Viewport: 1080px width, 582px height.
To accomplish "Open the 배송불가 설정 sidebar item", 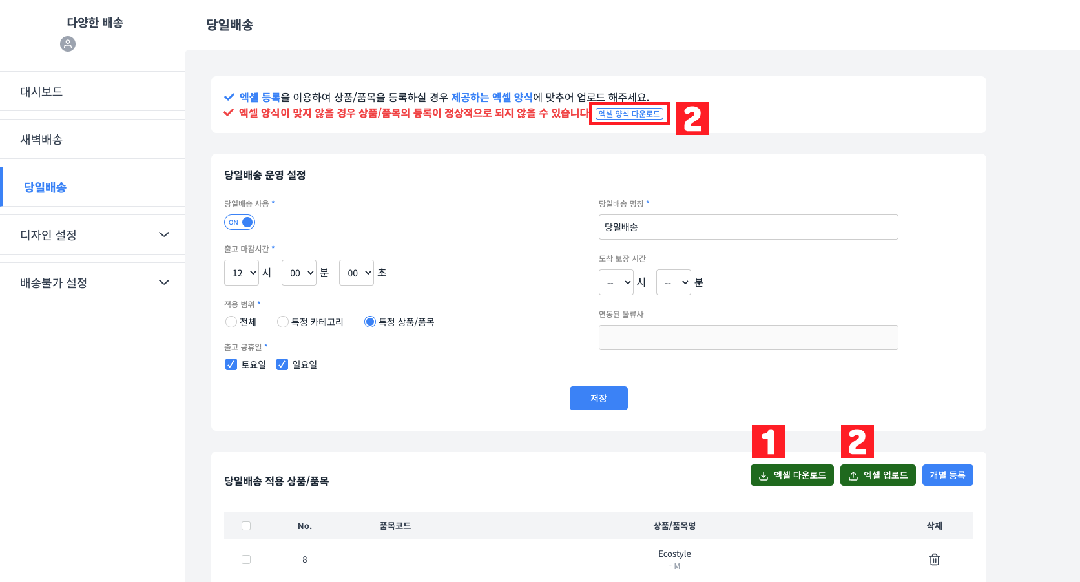I will click(92, 283).
